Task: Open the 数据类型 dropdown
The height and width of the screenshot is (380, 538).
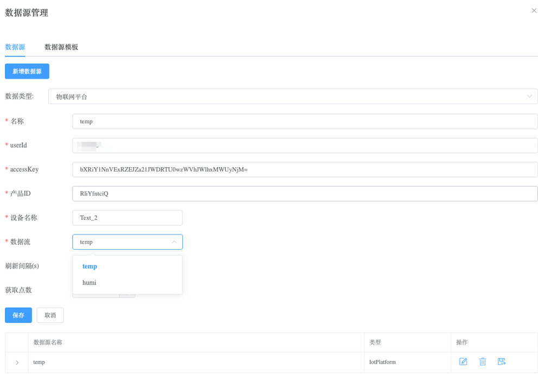Action: tap(293, 97)
